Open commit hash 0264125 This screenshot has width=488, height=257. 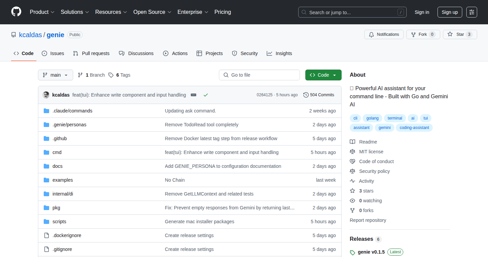pos(265,95)
